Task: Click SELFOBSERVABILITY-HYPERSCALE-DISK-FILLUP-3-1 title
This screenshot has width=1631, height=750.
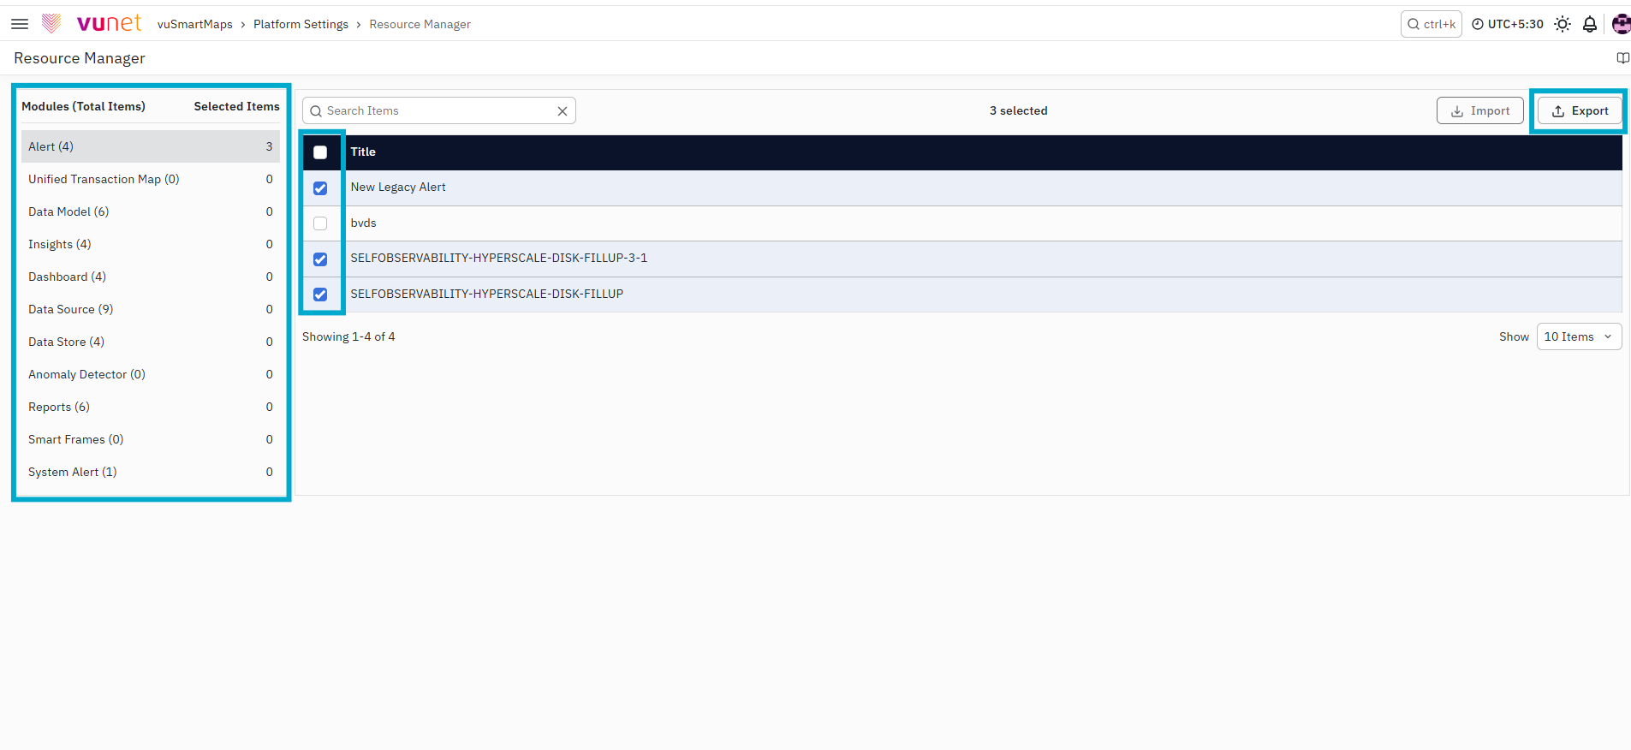Action: 499,258
